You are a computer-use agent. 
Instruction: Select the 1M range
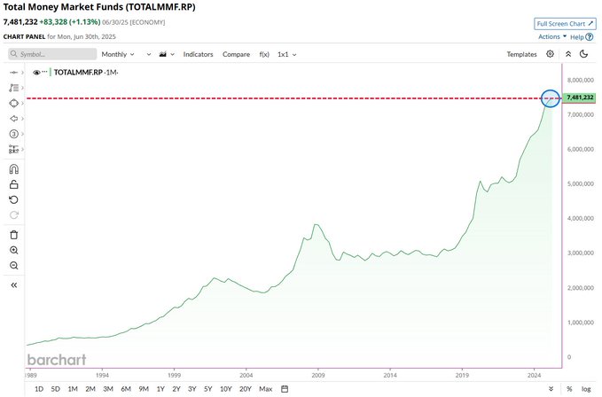[73, 389]
